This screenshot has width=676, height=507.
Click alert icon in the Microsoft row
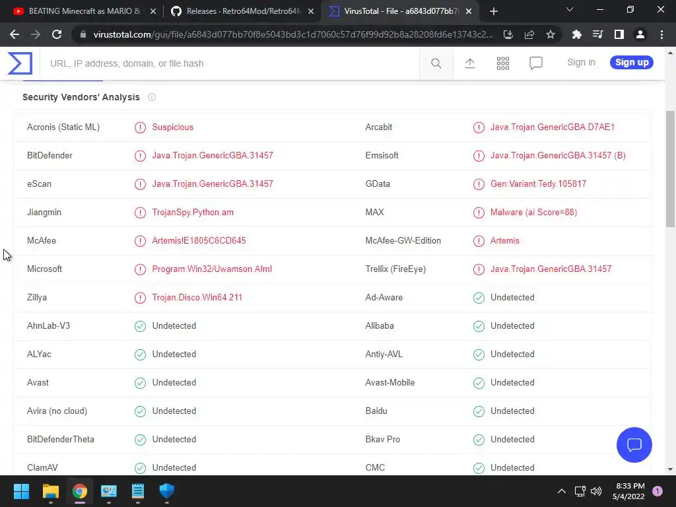[x=140, y=269]
